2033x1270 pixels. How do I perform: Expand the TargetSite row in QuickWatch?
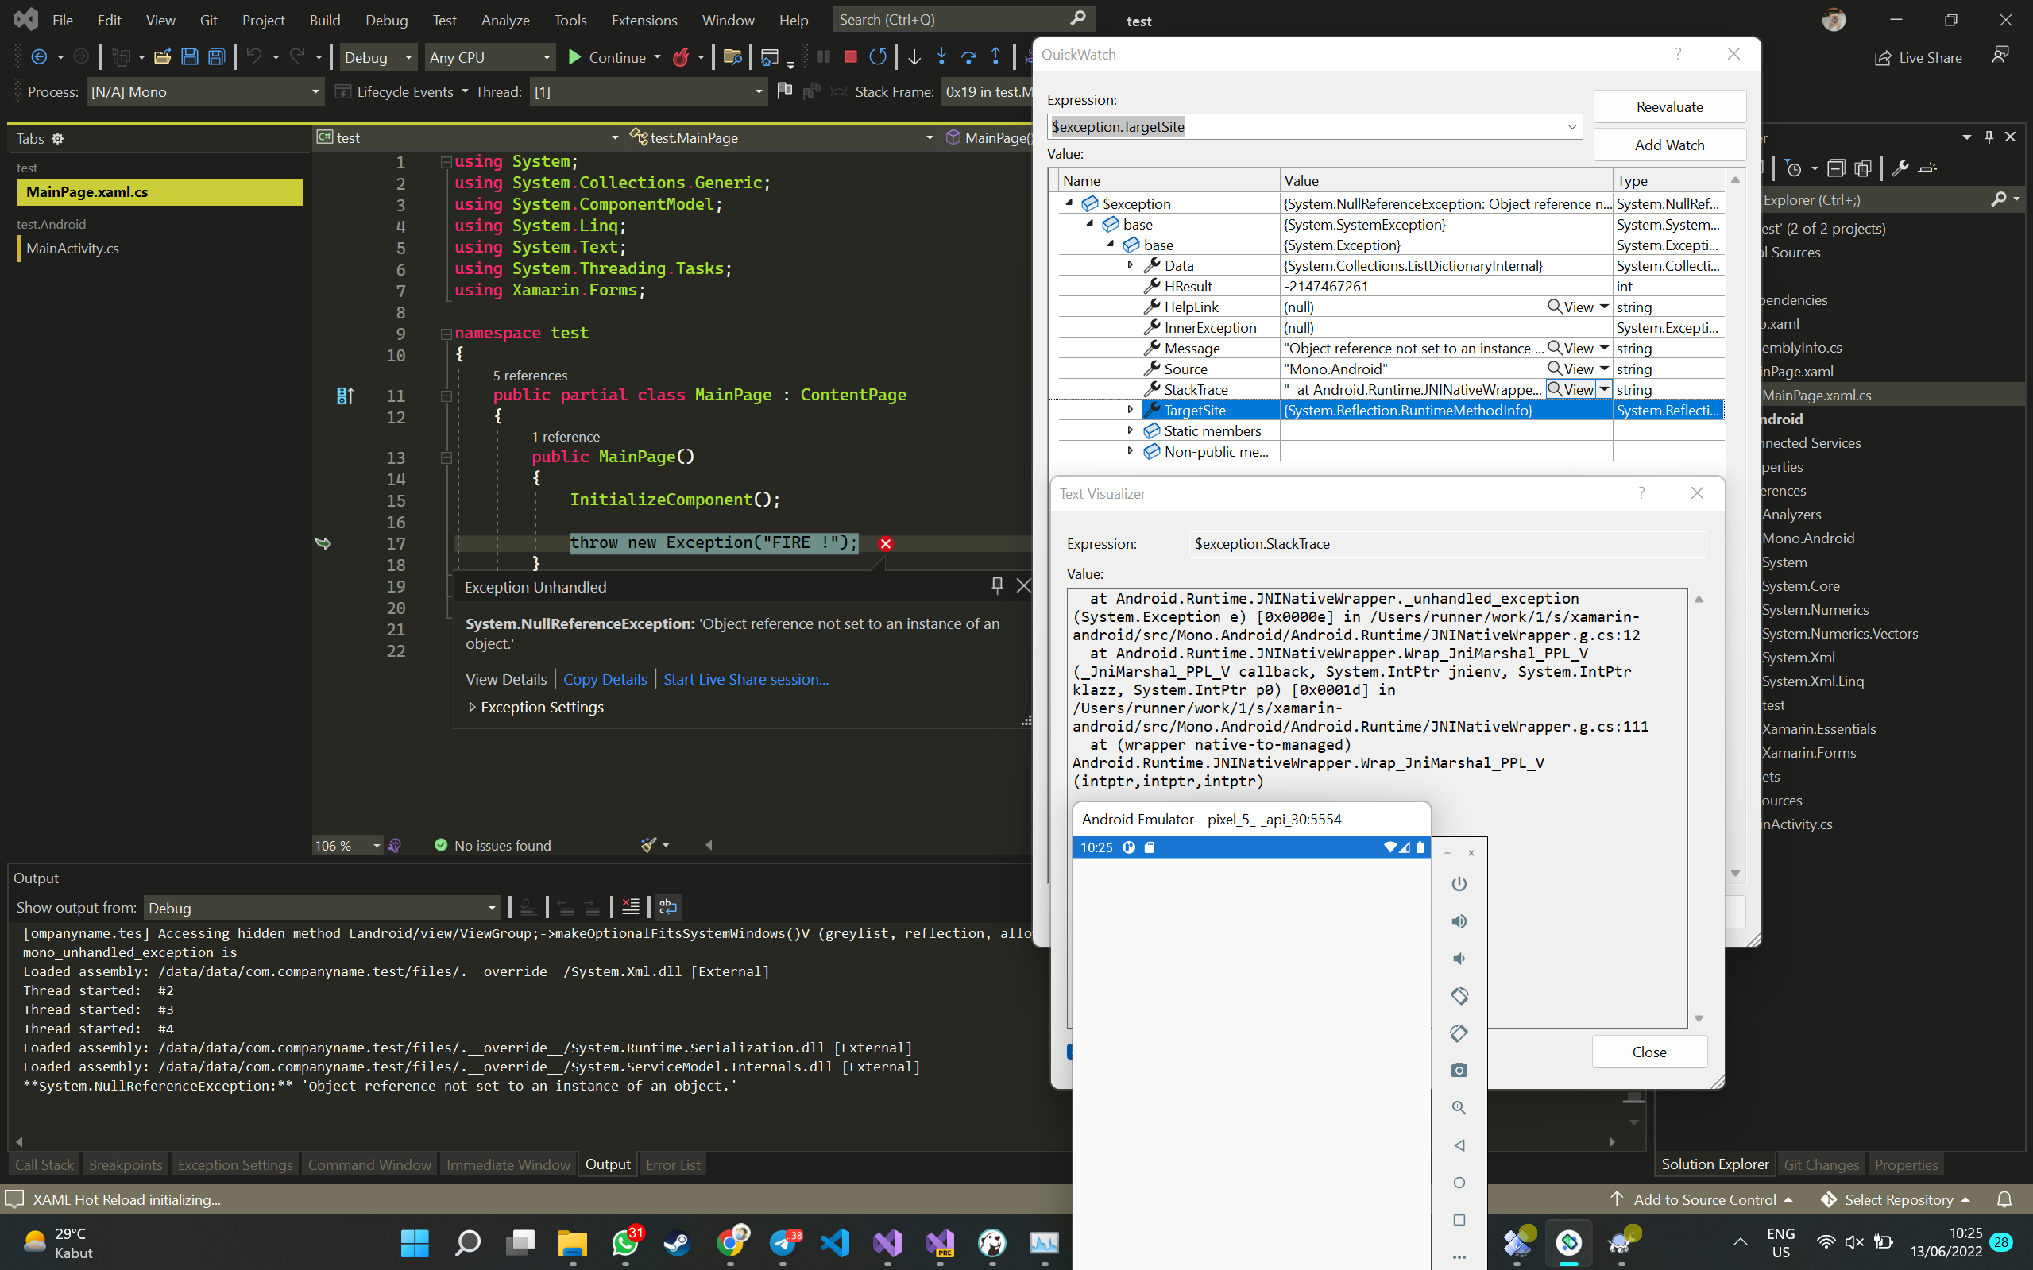pos(1130,410)
